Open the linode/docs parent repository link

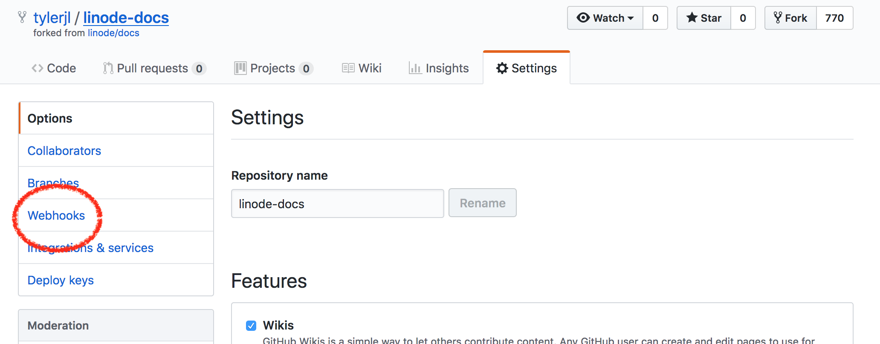[113, 33]
